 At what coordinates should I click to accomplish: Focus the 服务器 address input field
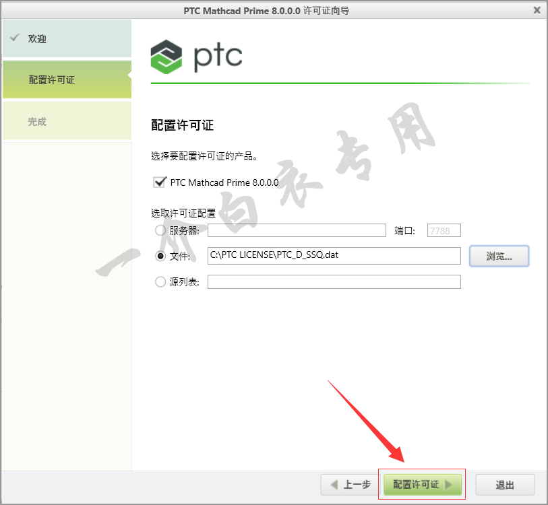297,230
